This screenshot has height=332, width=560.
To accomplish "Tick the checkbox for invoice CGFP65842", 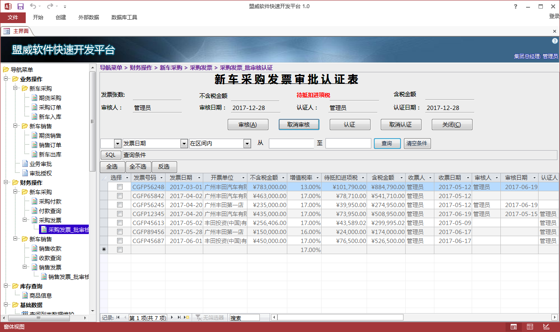I will click(x=120, y=196).
